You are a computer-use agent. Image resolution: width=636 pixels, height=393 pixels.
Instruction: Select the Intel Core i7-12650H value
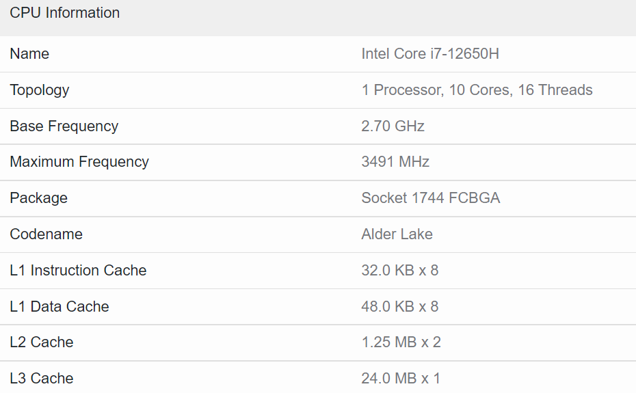click(430, 54)
